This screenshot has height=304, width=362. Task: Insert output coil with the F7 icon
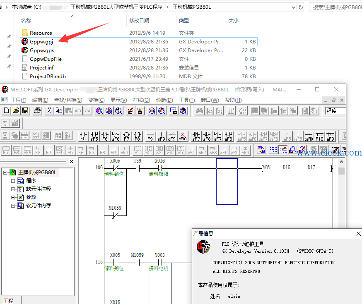pos(126,136)
